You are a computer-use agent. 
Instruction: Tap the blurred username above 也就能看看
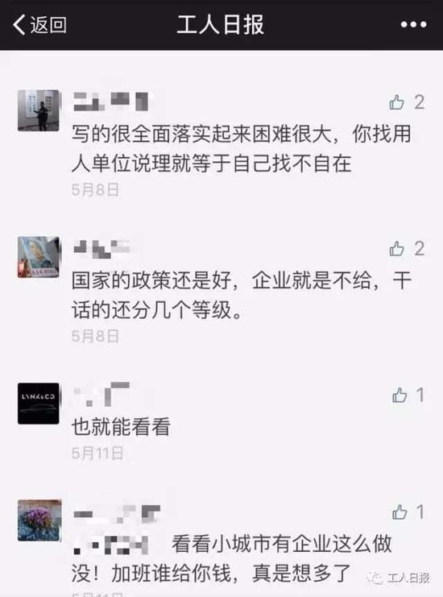point(101,394)
